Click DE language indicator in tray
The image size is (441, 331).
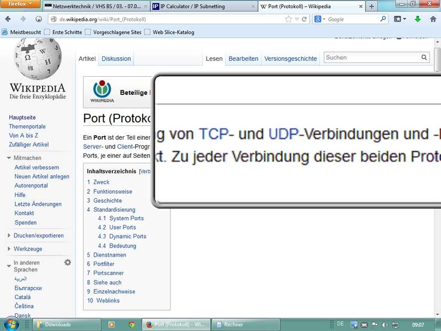tap(340, 324)
